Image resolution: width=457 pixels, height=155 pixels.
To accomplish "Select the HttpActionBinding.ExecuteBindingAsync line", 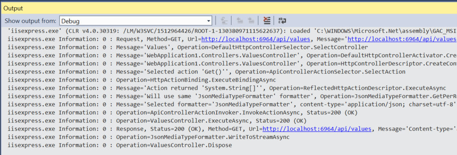I will pos(142,80).
